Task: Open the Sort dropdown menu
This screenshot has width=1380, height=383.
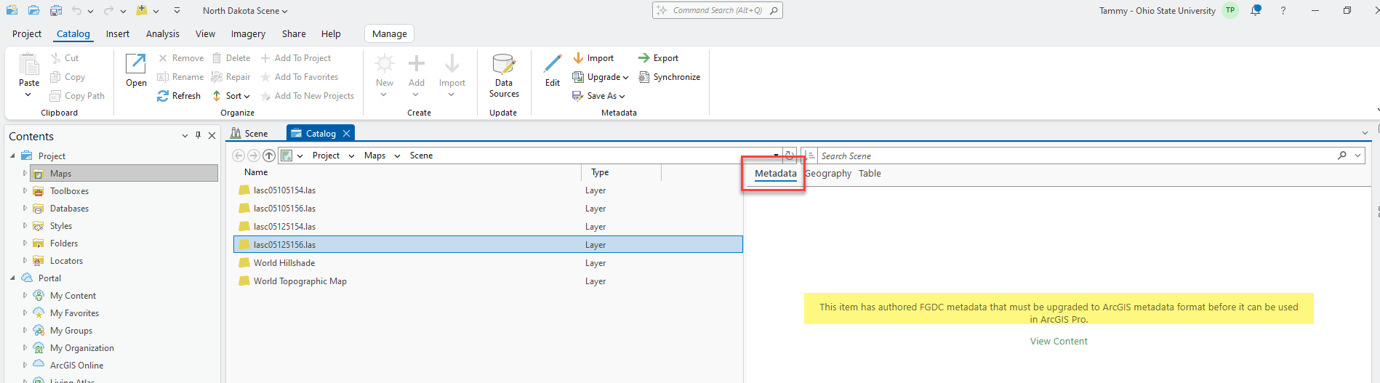Action: pyautogui.click(x=231, y=96)
